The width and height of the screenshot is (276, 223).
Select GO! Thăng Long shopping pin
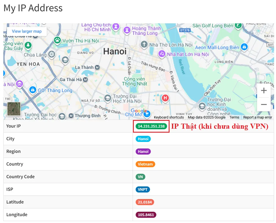point(33,90)
